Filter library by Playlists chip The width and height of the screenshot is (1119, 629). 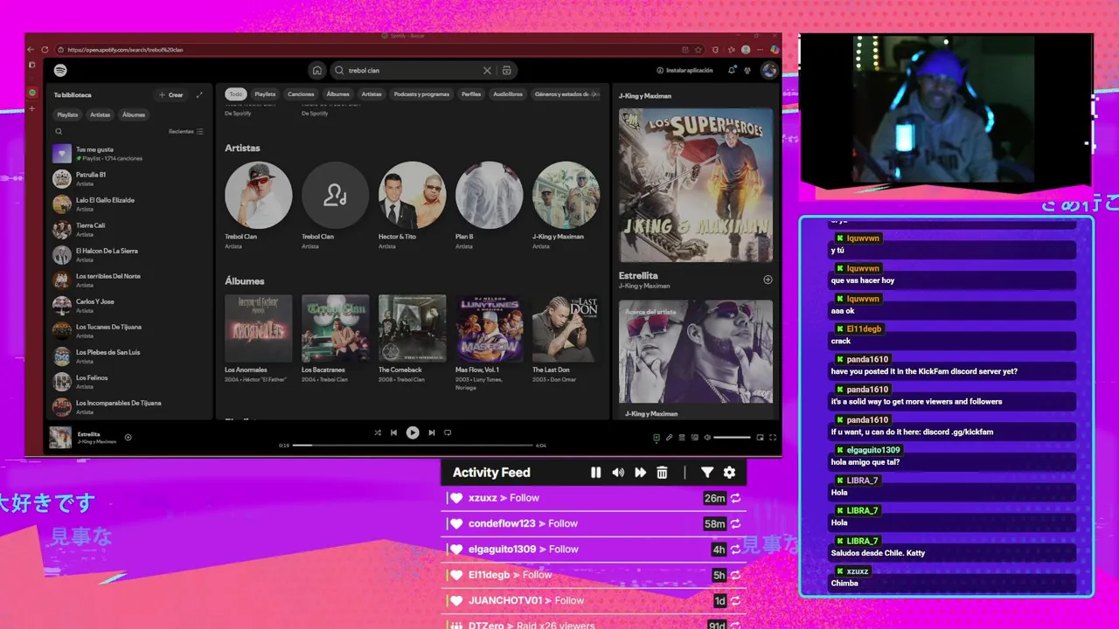coord(67,114)
